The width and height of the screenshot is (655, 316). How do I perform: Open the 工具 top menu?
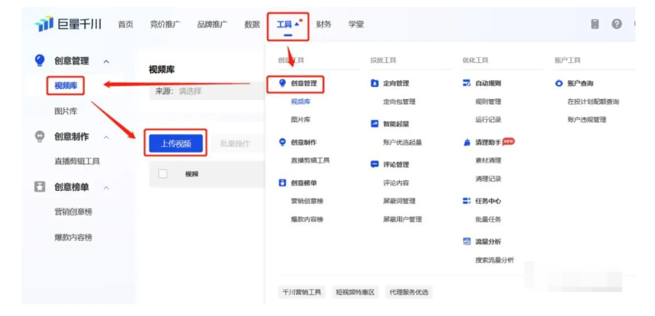[287, 24]
